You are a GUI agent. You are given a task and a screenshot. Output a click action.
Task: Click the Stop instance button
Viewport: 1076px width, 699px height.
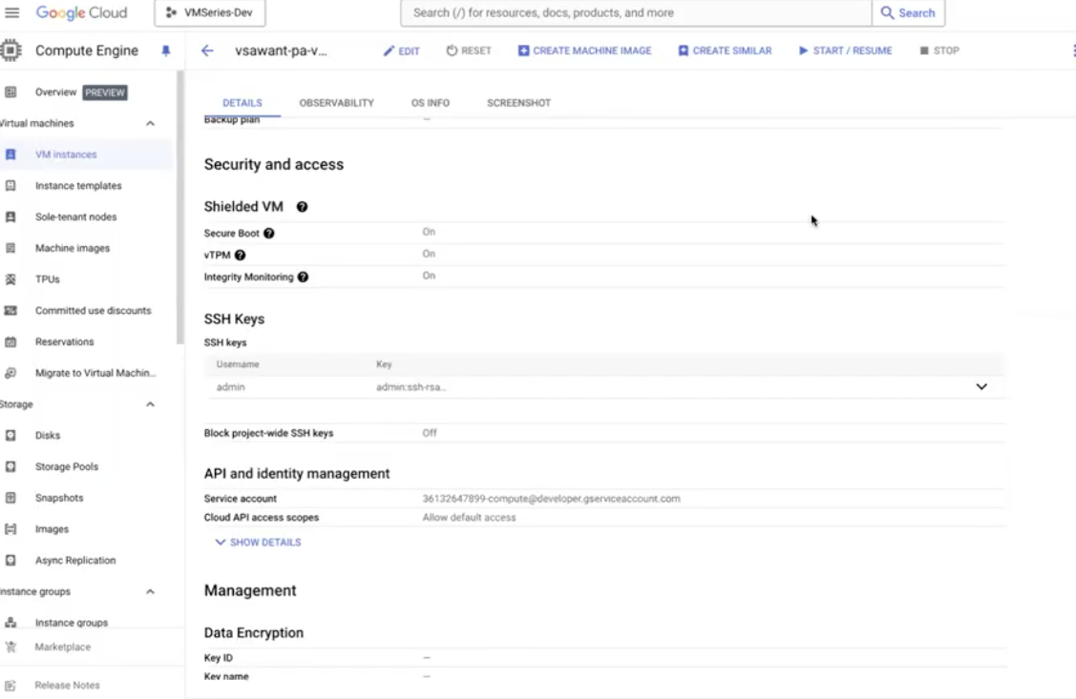[x=939, y=51]
